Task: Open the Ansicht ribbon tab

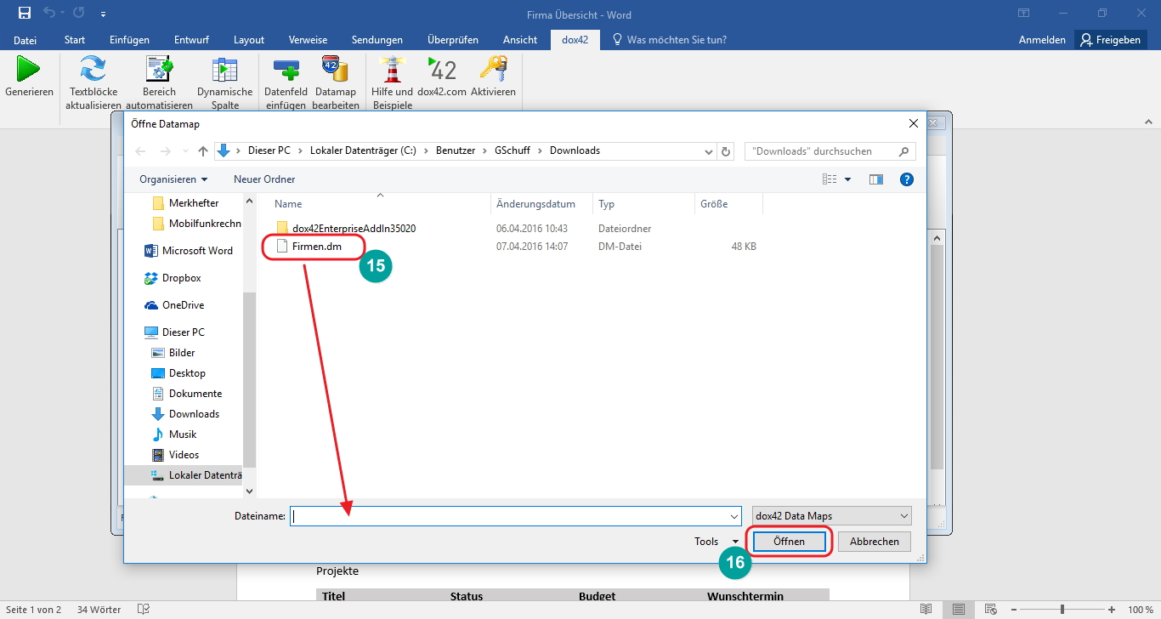Action: (x=520, y=40)
